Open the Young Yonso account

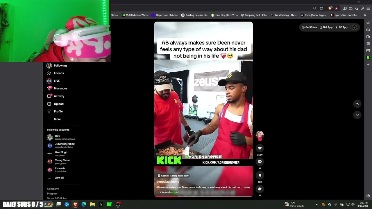tap(59, 162)
